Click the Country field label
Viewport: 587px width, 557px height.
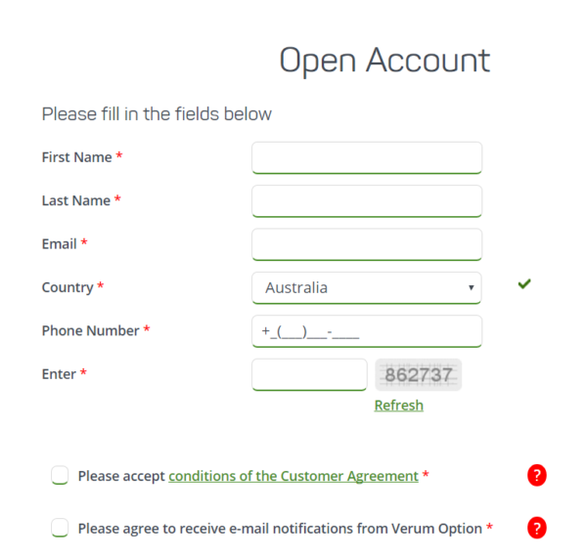click(68, 287)
